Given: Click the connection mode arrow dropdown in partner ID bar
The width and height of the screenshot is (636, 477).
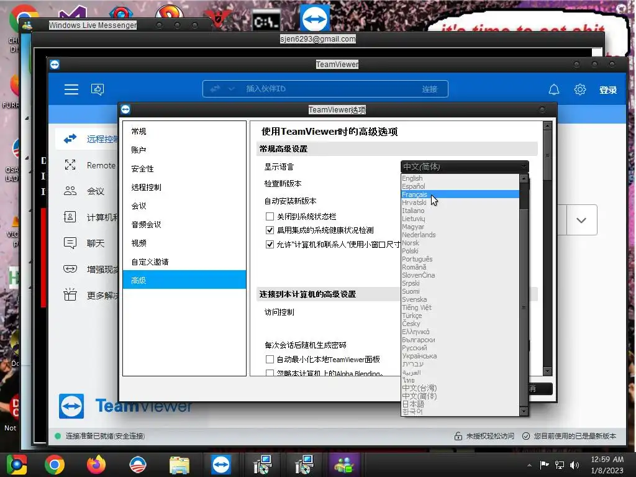Looking at the screenshot, I should click(x=231, y=89).
